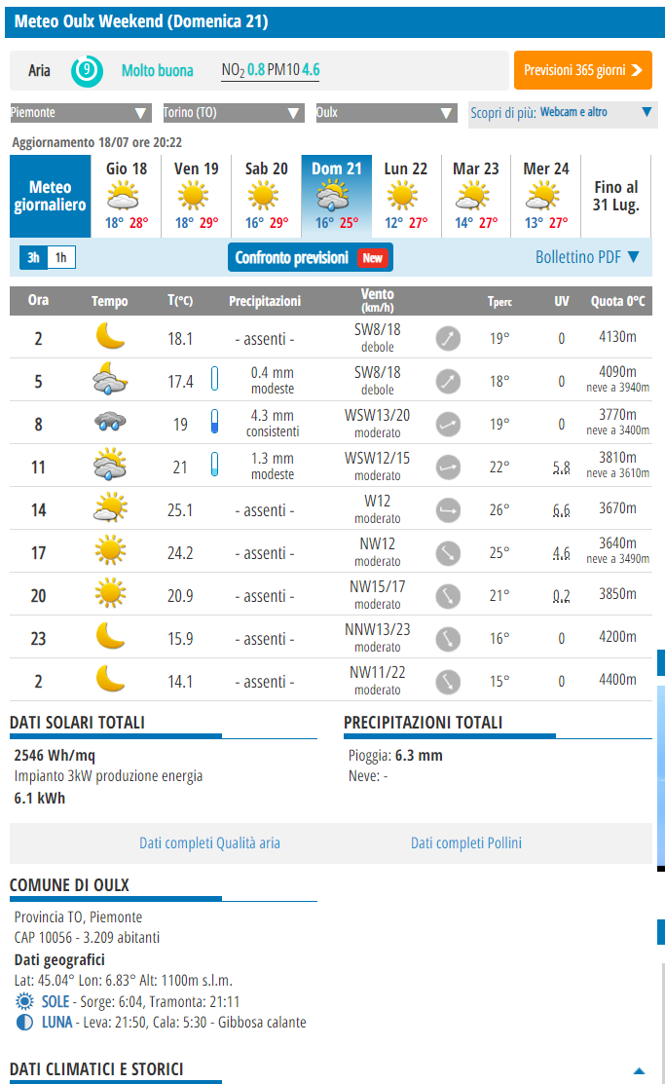Click the precipitation gauge for 4.3 mm

point(215,422)
